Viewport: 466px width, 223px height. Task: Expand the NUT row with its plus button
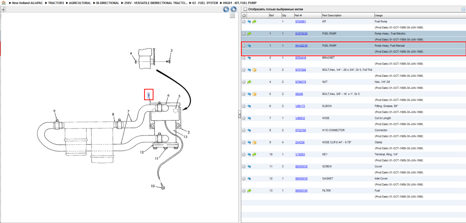tap(244, 82)
